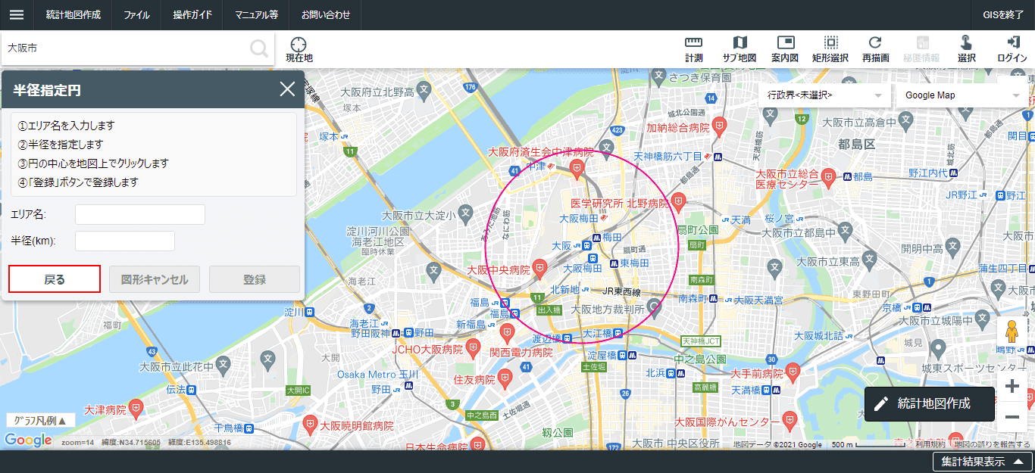Image resolution: width=1035 pixels, height=473 pixels.
Task: Click the 北新地 station label
Action: tap(565, 290)
